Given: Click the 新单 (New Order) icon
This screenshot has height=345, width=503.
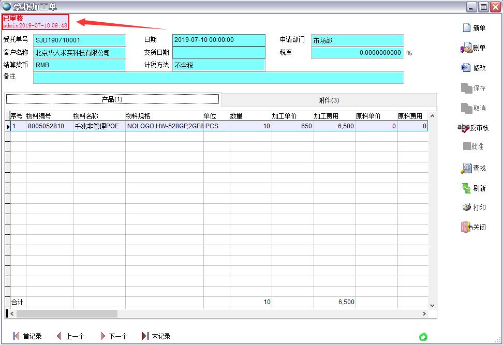Looking at the screenshot, I should coord(474,27).
